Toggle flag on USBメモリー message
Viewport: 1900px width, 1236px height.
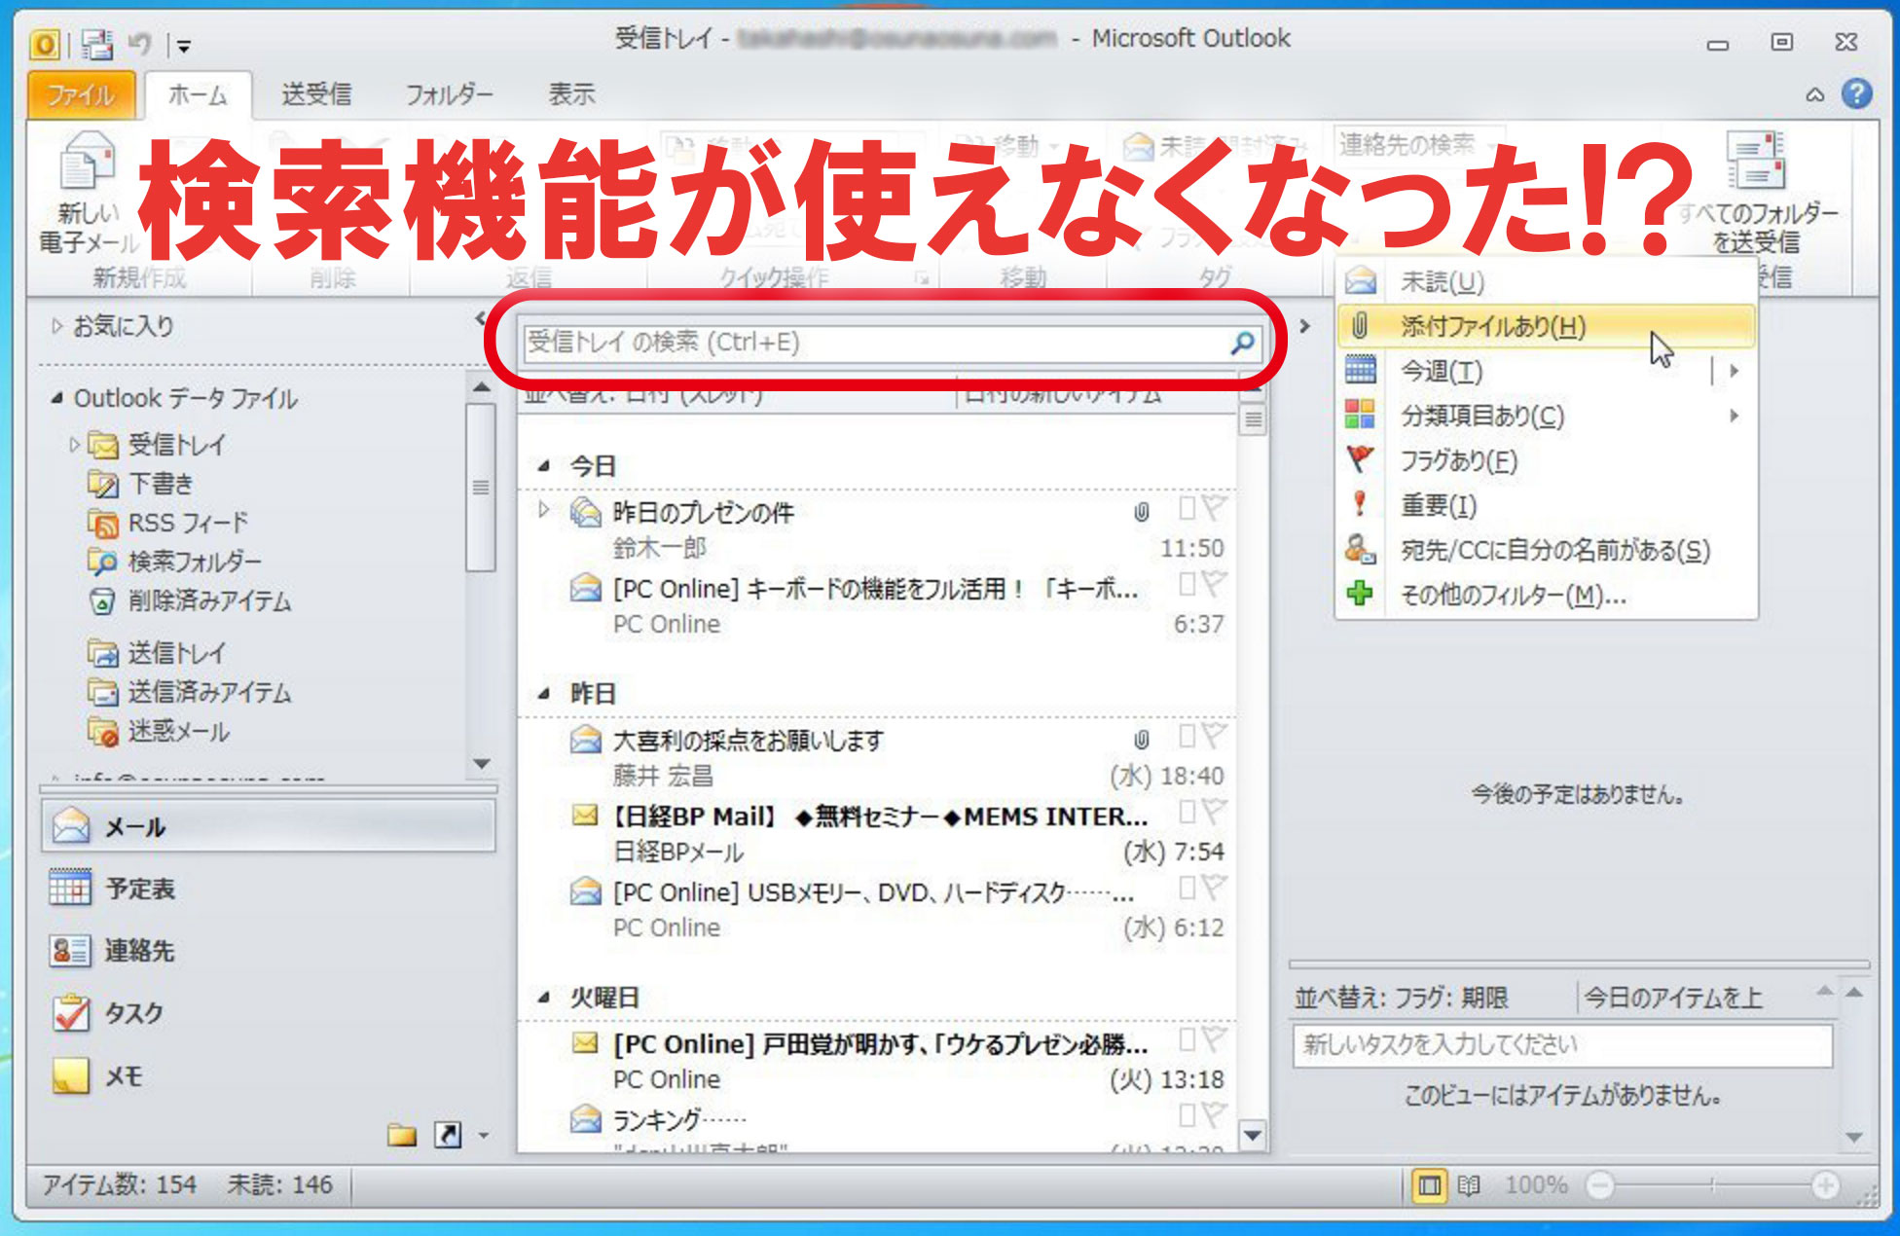pyautogui.click(x=1214, y=888)
